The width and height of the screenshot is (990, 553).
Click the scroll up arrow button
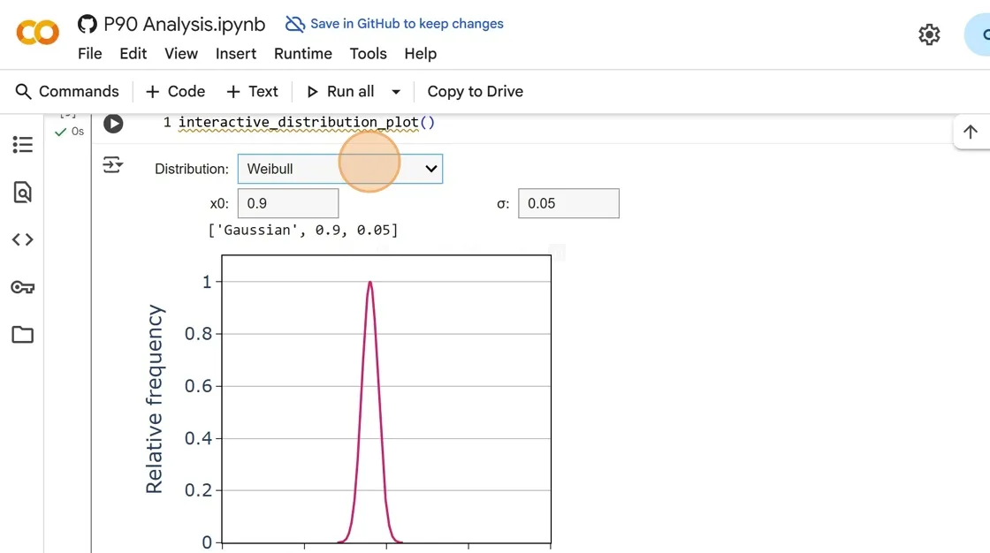[x=970, y=133]
